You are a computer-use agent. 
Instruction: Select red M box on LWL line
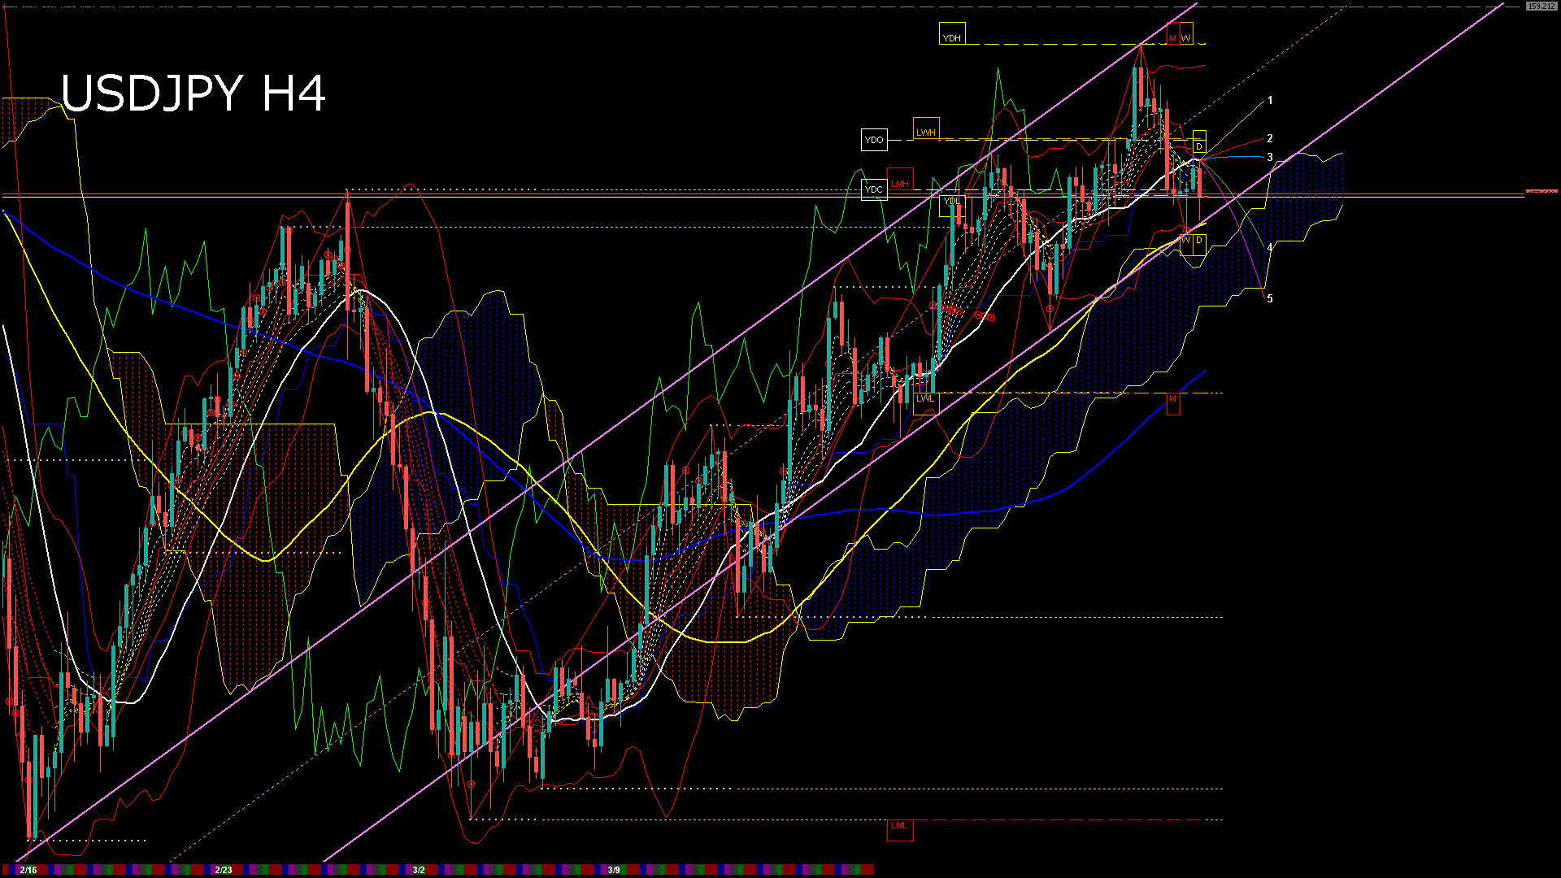point(1173,399)
